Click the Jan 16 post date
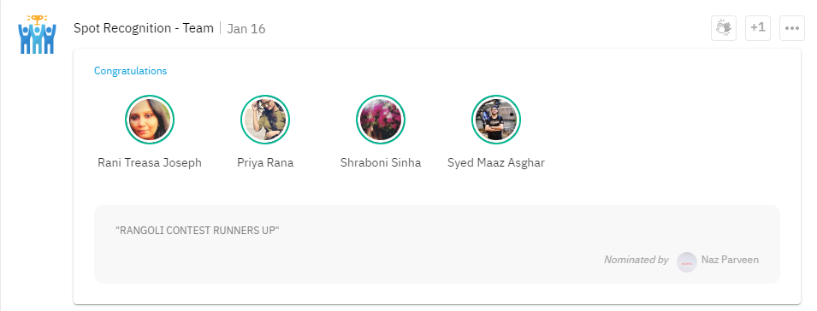Viewport: 817px width, 311px height. 246,28
